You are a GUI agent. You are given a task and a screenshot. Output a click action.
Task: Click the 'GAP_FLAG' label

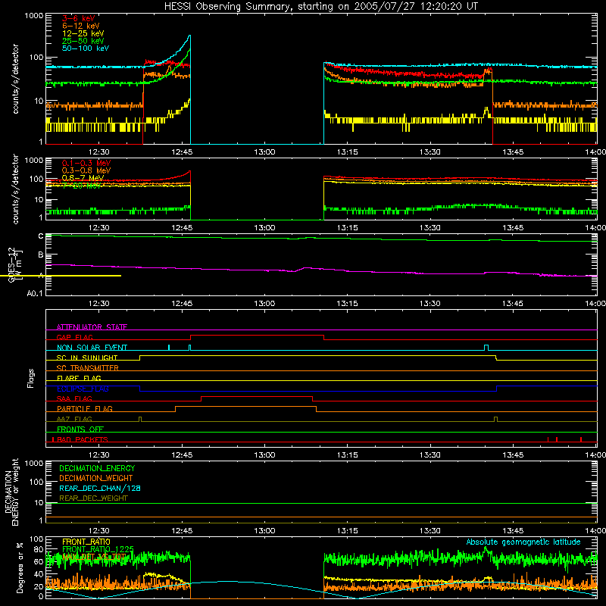point(74,337)
